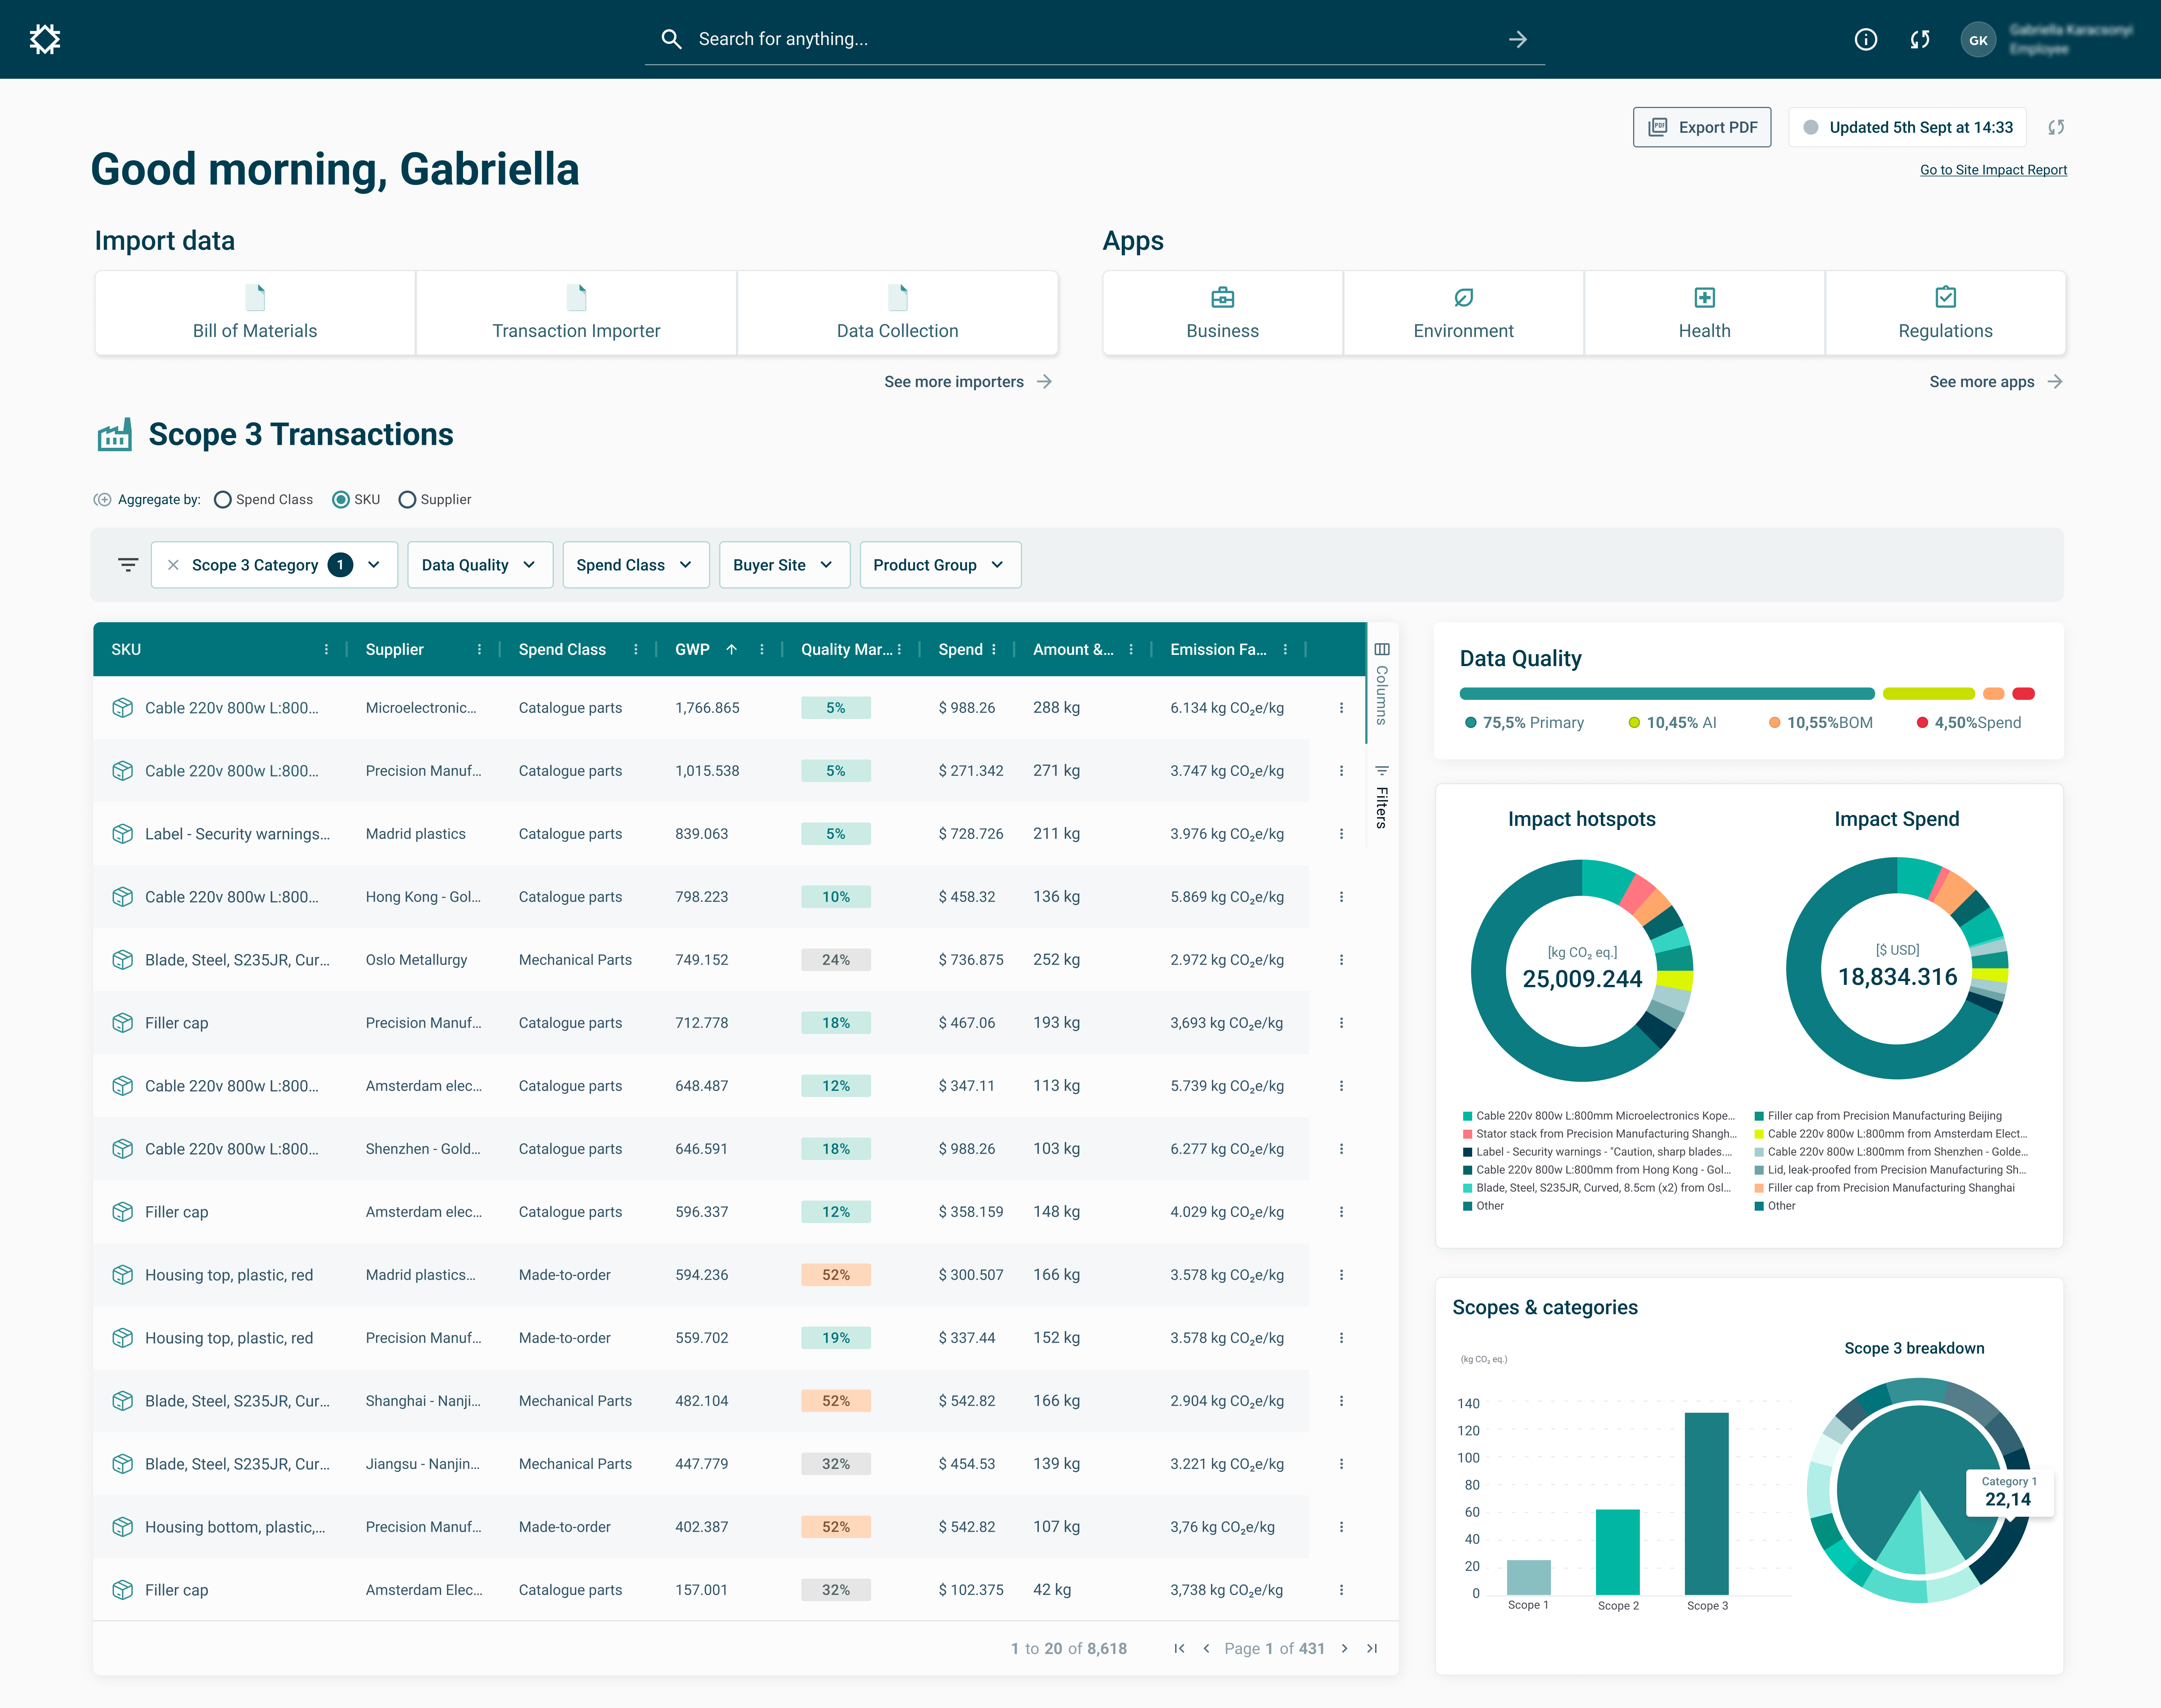This screenshot has width=2161, height=1708.
Task: Sort by the Amount column header
Action: (1073, 650)
